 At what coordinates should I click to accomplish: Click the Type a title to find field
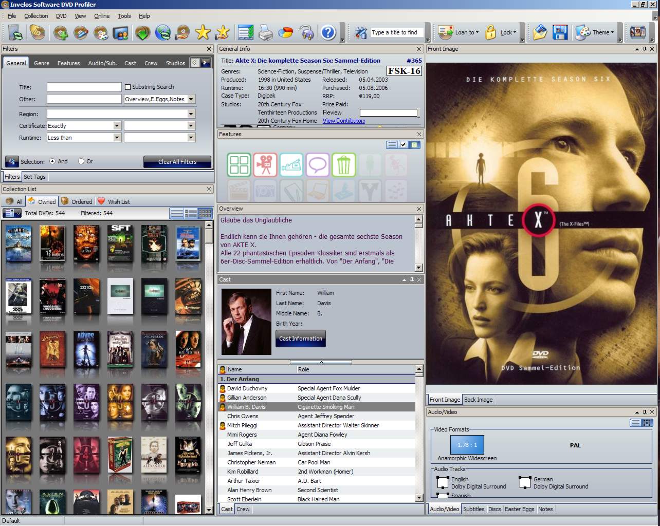click(395, 32)
